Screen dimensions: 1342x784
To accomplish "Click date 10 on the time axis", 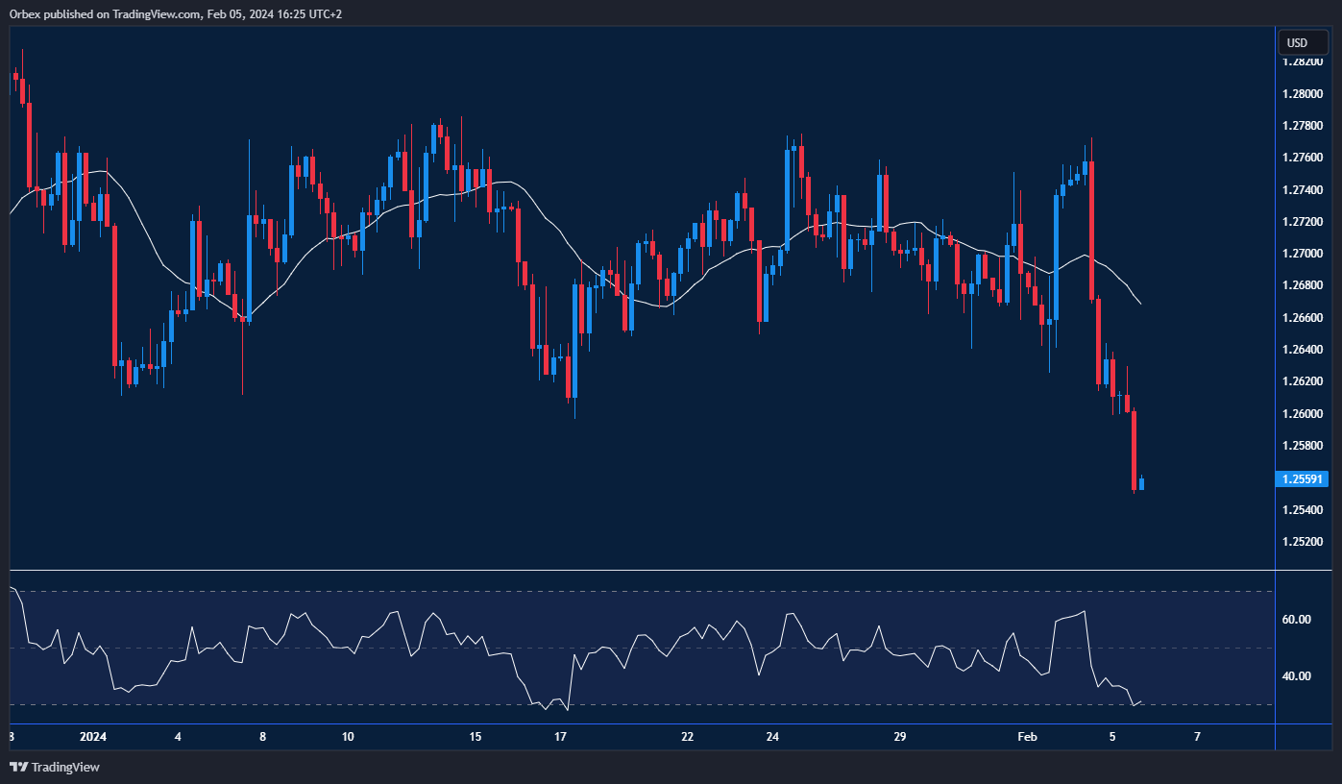I will click(348, 737).
